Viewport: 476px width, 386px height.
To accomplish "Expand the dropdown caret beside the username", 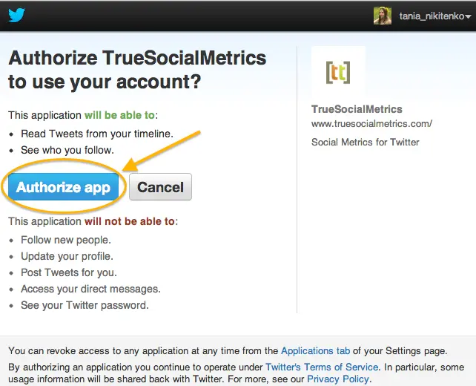I will pos(468,16).
